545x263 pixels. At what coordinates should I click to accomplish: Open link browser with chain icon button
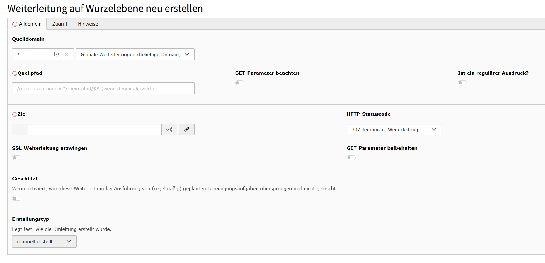click(187, 129)
